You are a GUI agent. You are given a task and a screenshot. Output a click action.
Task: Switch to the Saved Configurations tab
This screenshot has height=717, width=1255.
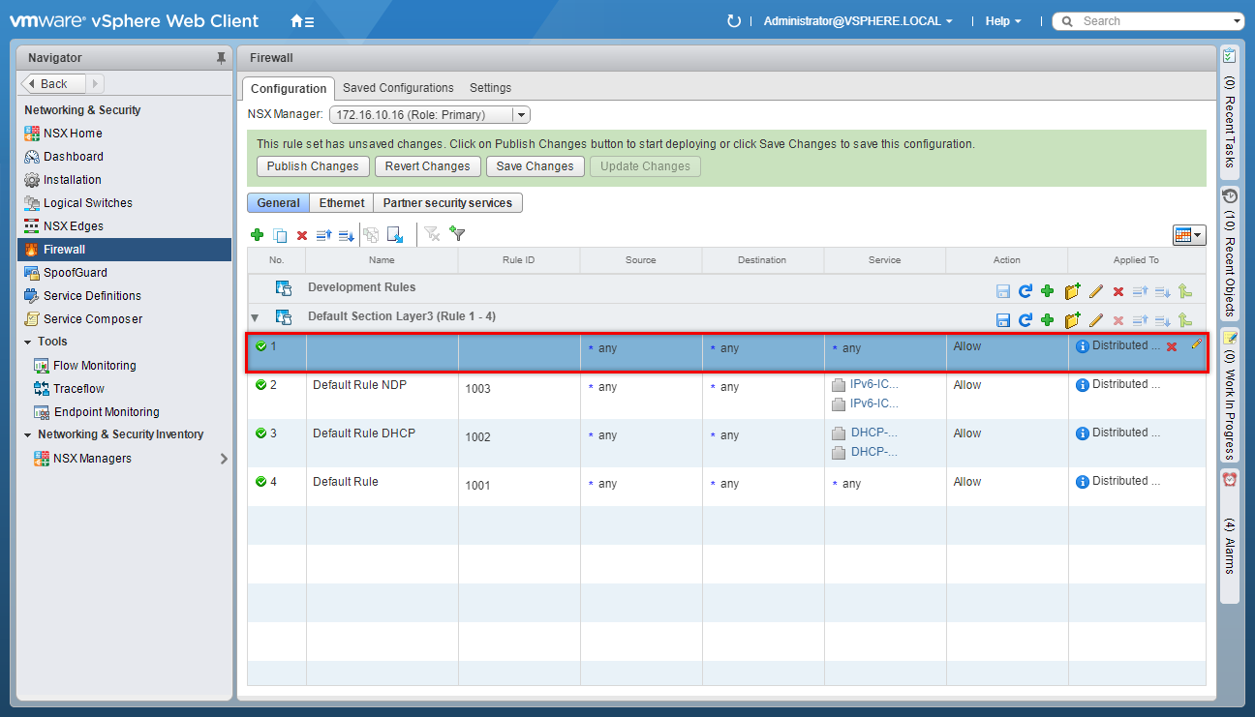398,88
